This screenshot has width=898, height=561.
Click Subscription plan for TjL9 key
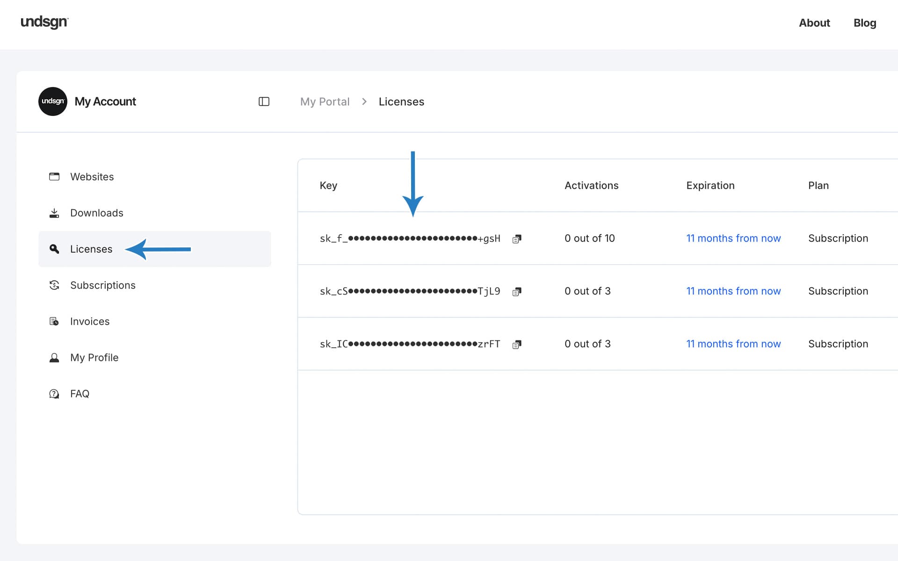[838, 291]
